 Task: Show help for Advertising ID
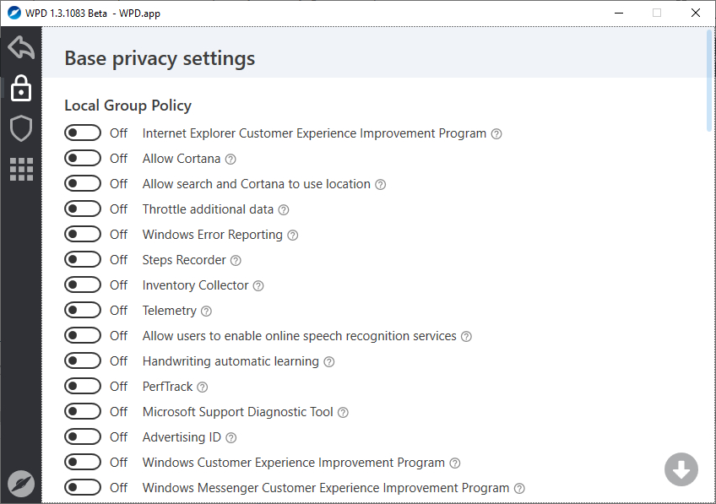point(231,437)
